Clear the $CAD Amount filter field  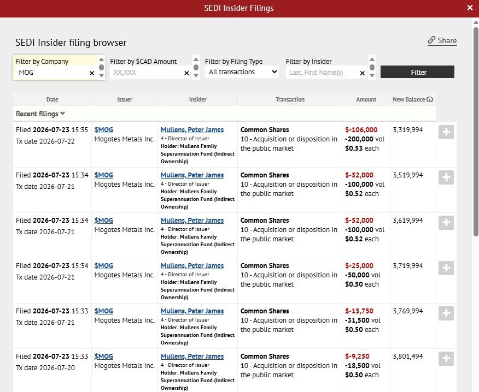[x=186, y=73]
